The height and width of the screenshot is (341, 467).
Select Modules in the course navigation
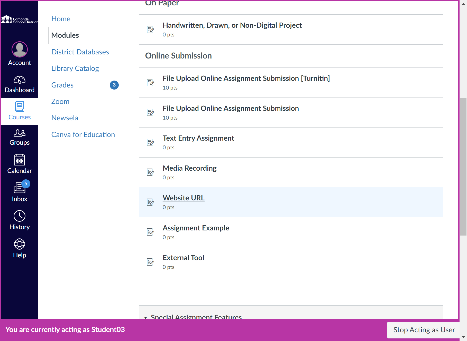(x=65, y=35)
